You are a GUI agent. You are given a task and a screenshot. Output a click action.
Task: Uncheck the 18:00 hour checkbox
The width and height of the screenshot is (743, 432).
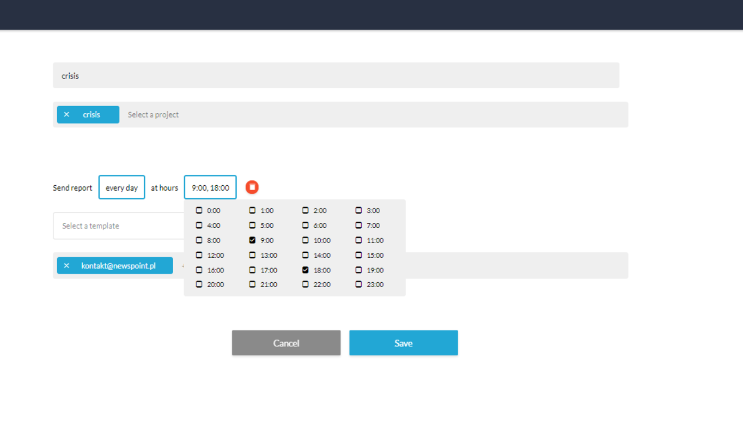[x=305, y=270]
